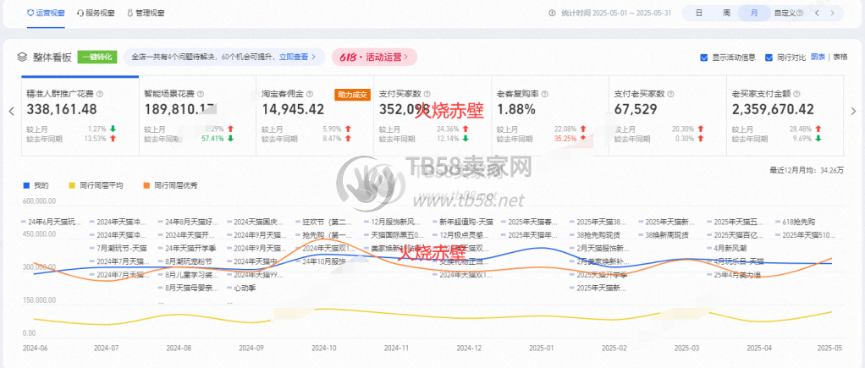The width and height of the screenshot is (865, 368).
Task: Click the 整体看板 layers icon
Action: pos(22,57)
